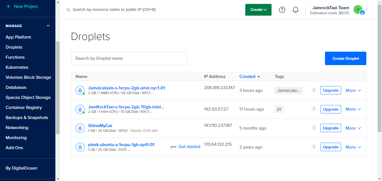382x181 pixels.
Task: Click the search magnifier icon in top bar
Action: [68, 10]
